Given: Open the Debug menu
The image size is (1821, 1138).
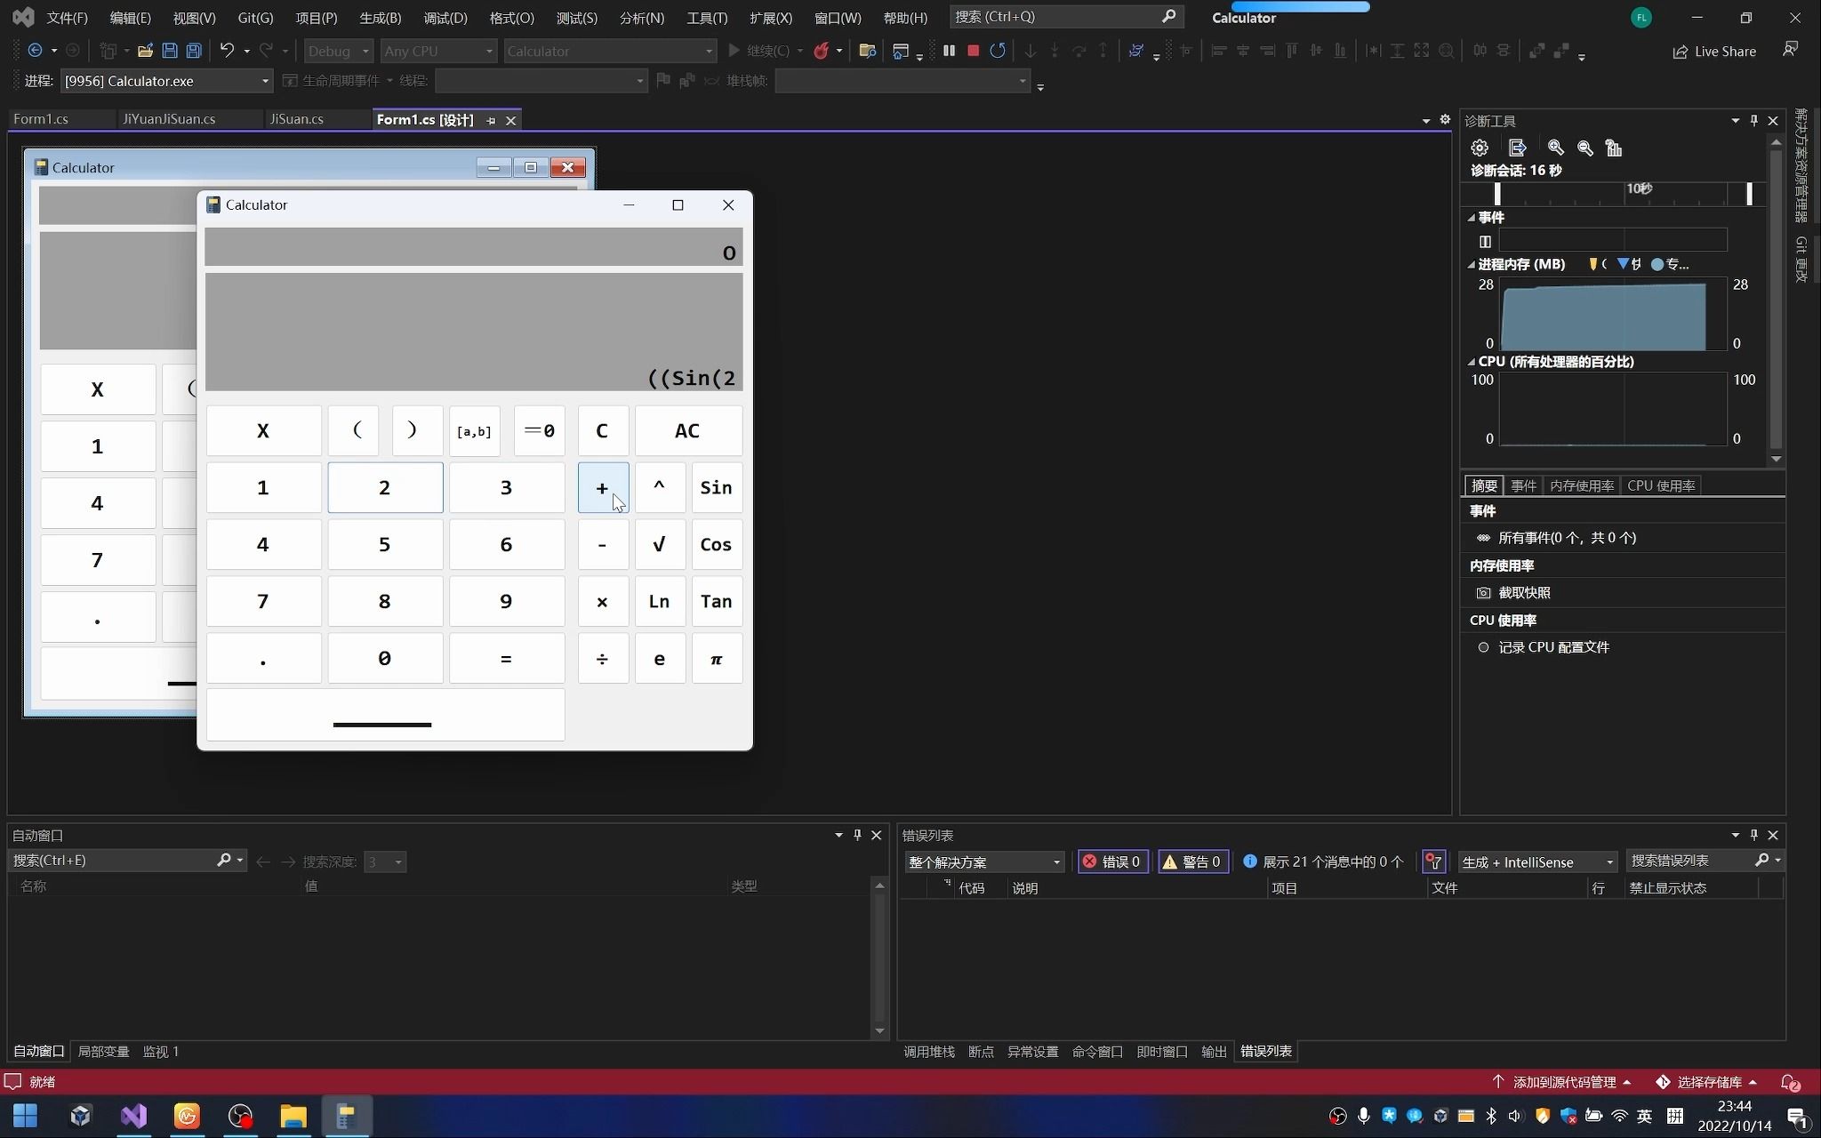Looking at the screenshot, I should coord(445,18).
